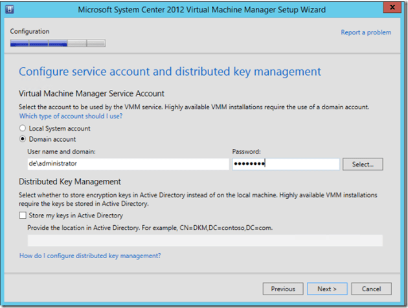Focus the Password input field
This screenshot has height=308, width=408.
click(x=285, y=164)
